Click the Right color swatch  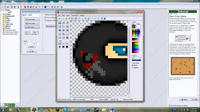tap(138, 26)
